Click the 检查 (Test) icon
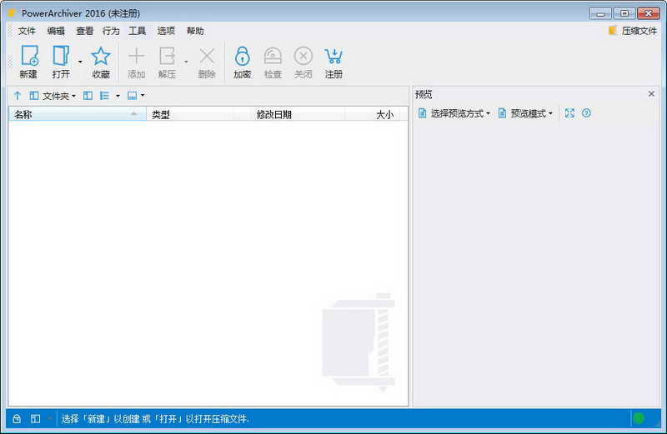Viewport: 667px width, 434px height. click(x=273, y=62)
